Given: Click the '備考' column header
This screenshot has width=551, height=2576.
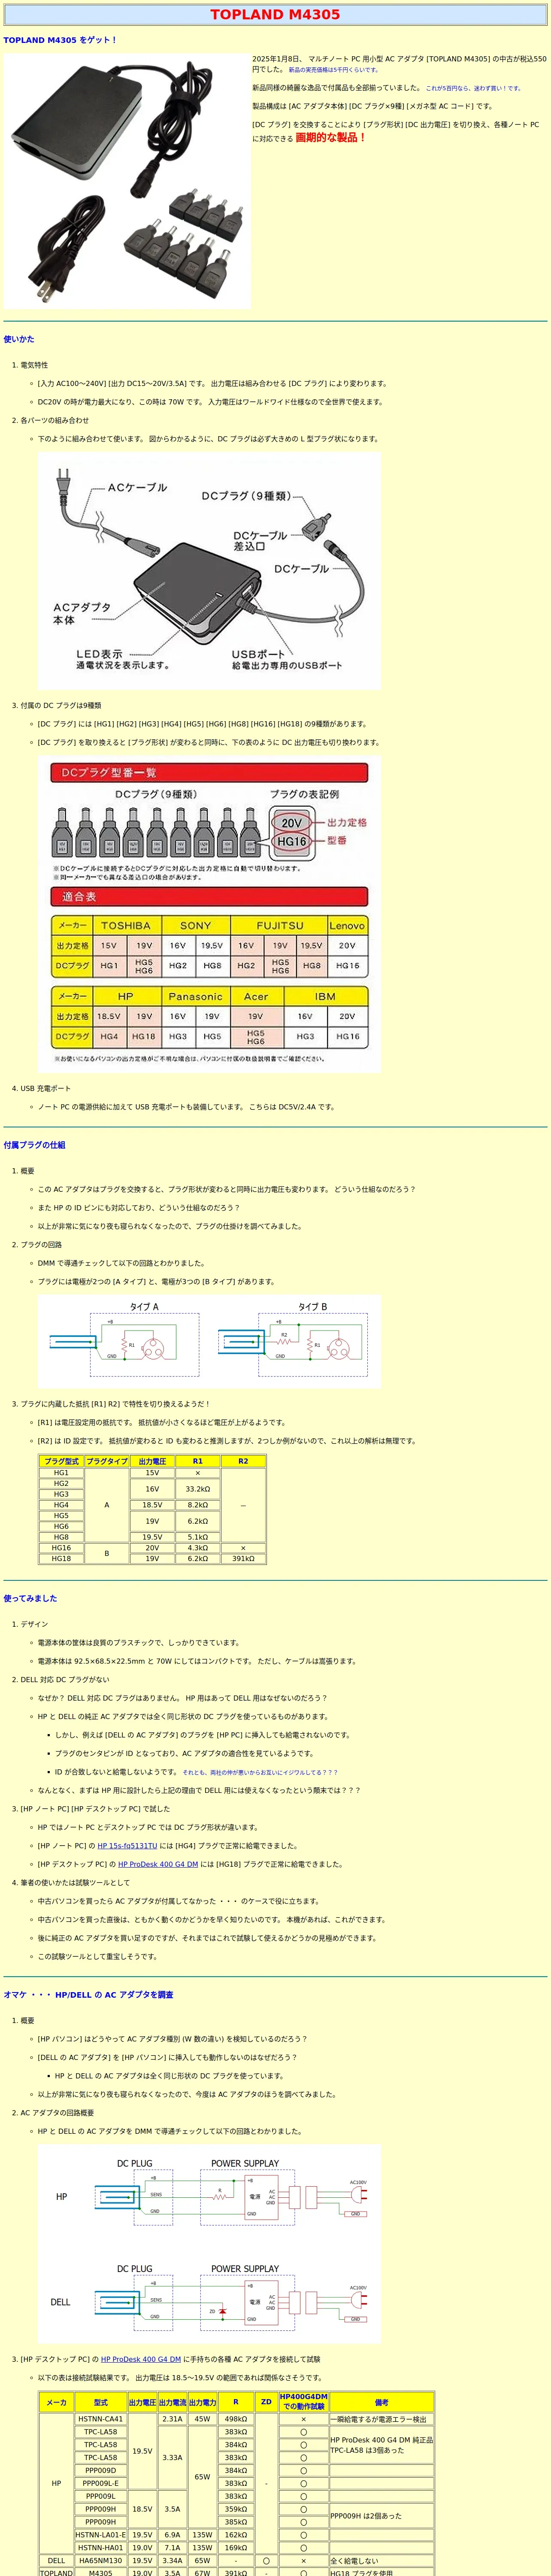Looking at the screenshot, I should [x=382, y=2402].
